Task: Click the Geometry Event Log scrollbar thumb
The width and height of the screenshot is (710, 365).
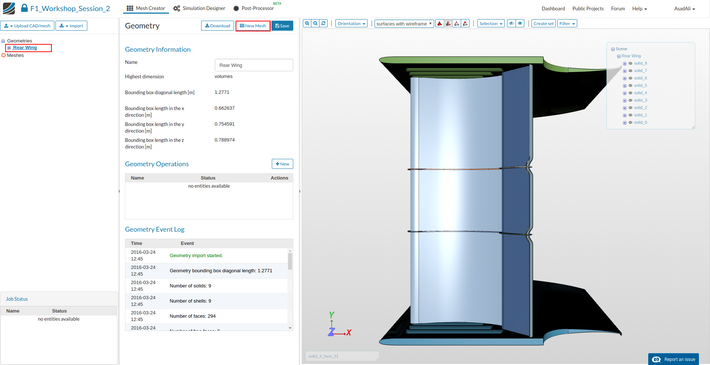Action: coord(290,261)
